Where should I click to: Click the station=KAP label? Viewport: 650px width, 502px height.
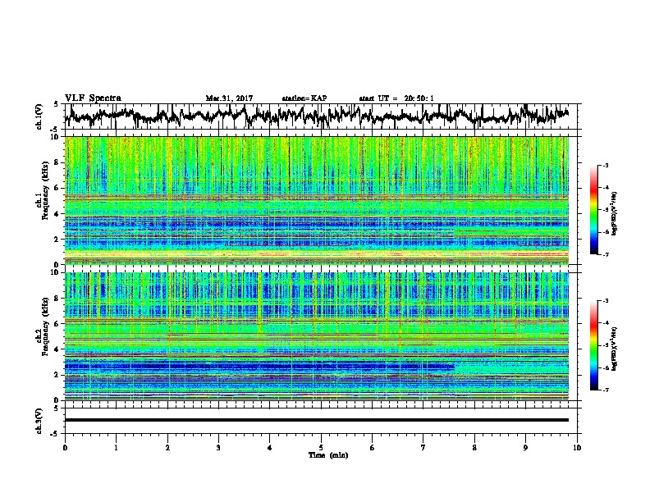304,98
